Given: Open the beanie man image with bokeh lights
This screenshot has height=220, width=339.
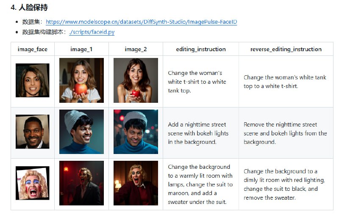Looking at the screenshot, I should pyautogui.click(x=136, y=132).
